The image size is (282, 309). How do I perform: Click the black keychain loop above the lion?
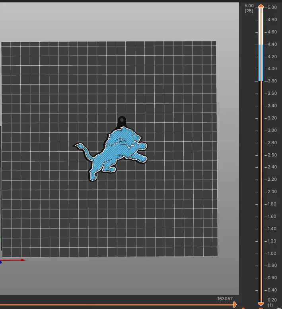coord(121,120)
